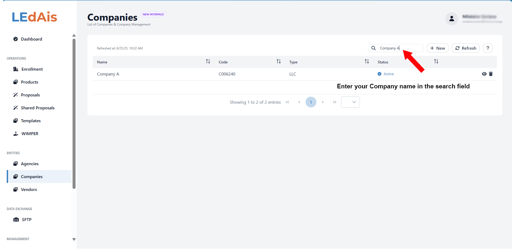Image resolution: width=512 pixels, height=249 pixels.
Task: Click the Showing 1 to 2 of 2 entries text
Action: pyautogui.click(x=255, y=102)
